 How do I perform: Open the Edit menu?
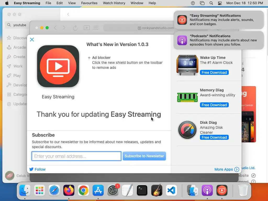tap(59, 3)
